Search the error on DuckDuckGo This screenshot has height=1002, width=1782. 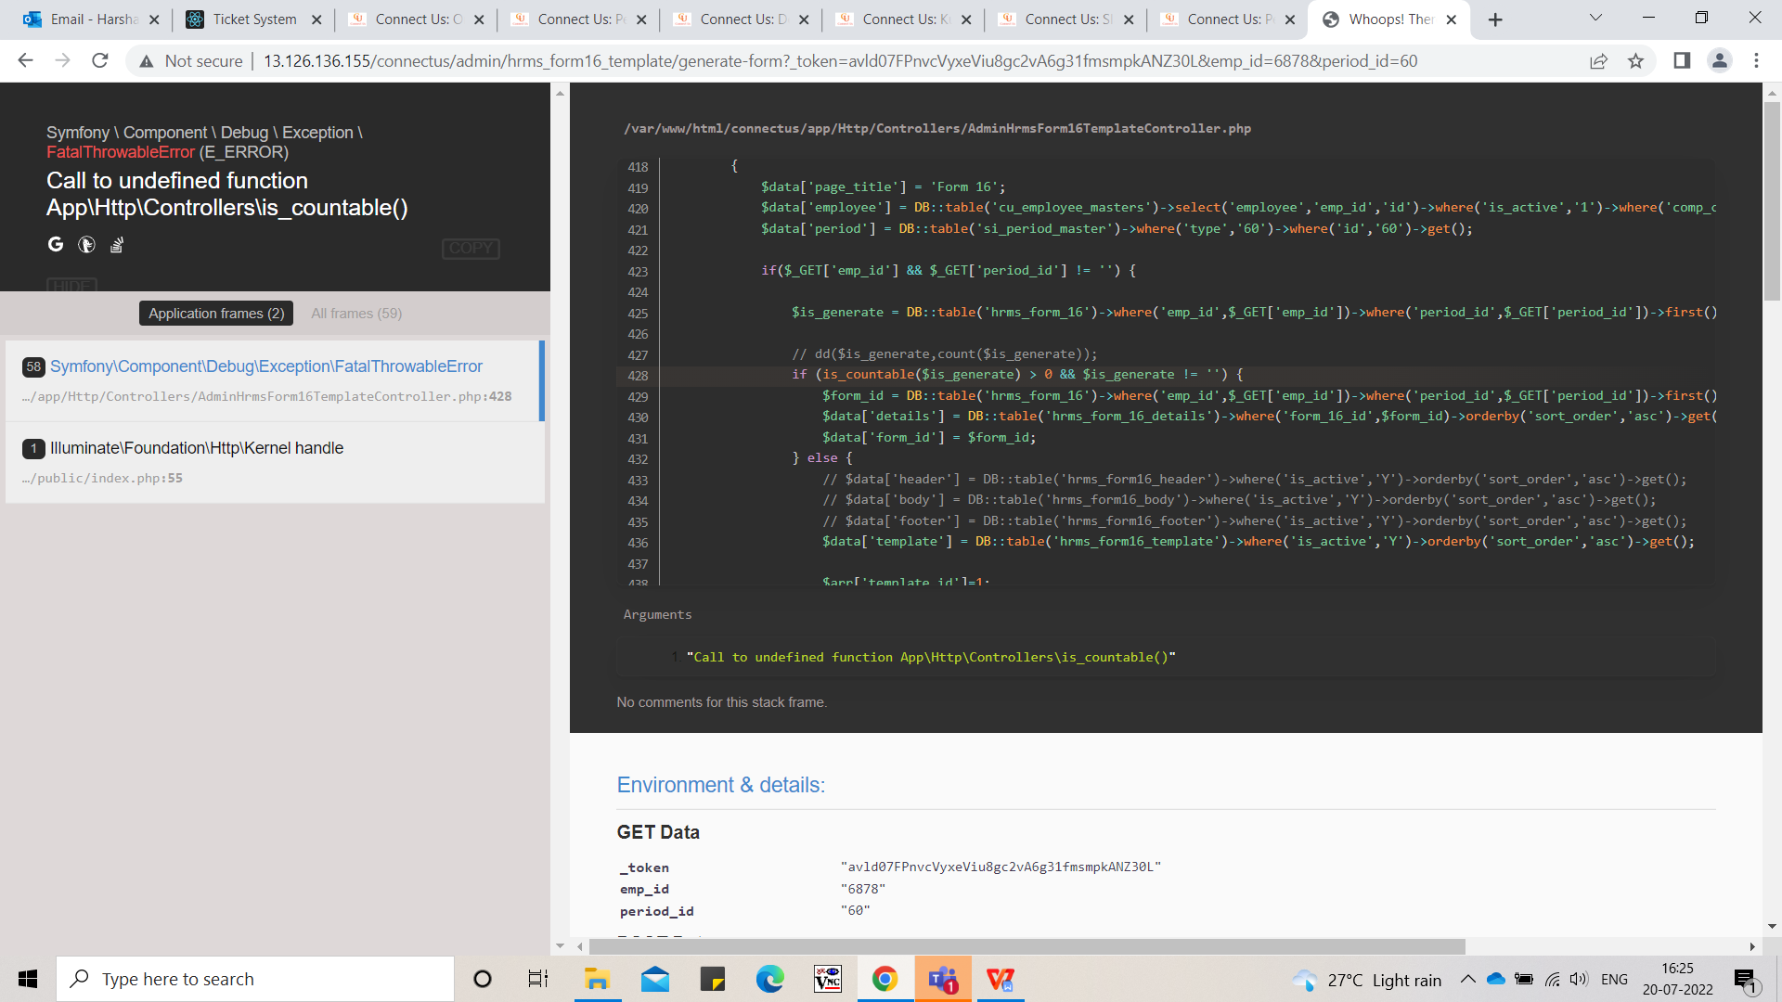click(x=86, y=245)
